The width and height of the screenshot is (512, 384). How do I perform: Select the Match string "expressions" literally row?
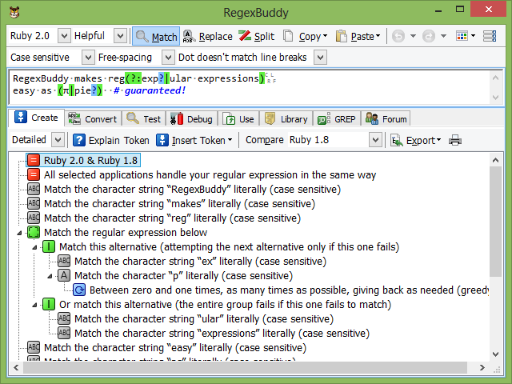tap(222, 333)
